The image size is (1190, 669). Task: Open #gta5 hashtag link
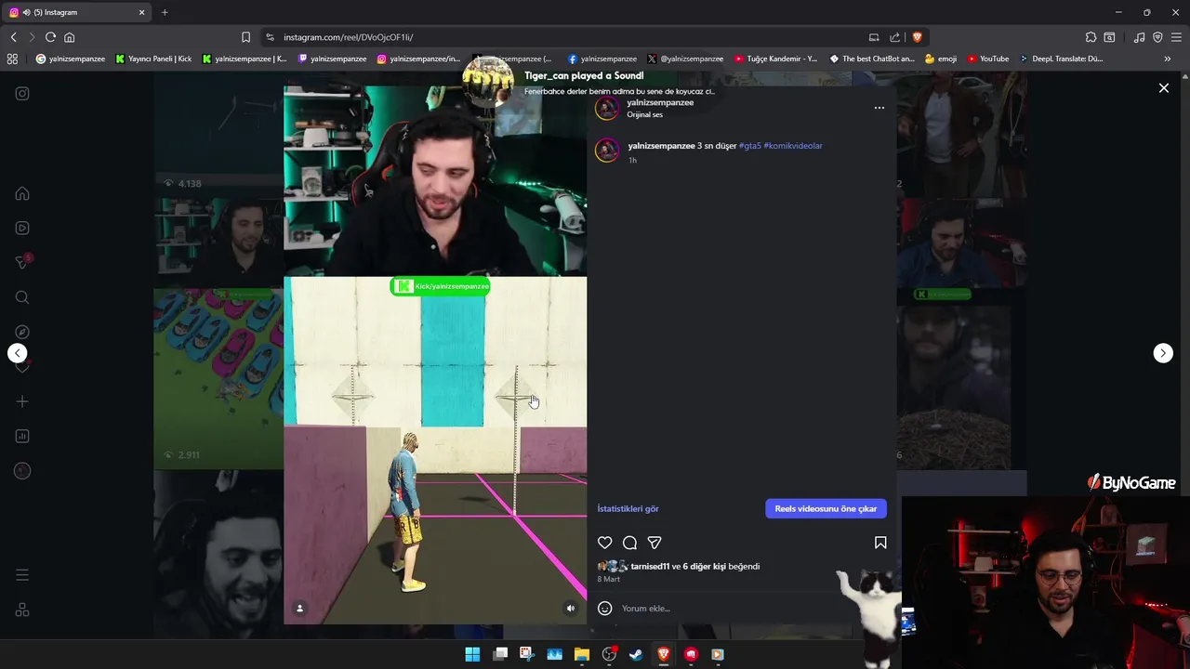[x=750, y=146]
